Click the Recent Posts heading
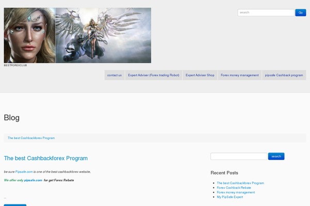 [x=224, y=173]
